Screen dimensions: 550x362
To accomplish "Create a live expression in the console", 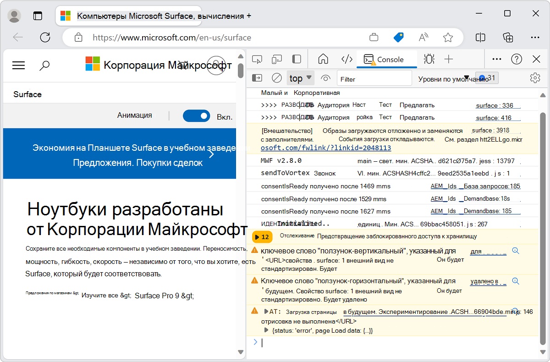I will click(325, 78).
